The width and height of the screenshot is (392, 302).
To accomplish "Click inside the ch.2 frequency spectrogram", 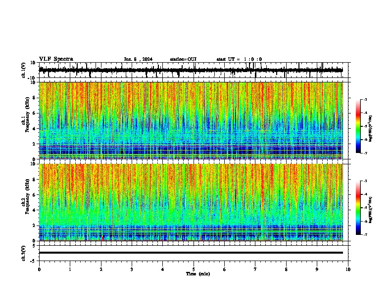I will pos(191,202).
